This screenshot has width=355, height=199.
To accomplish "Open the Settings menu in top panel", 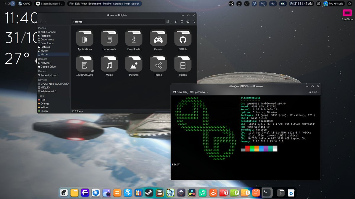I will pos(118,4).
